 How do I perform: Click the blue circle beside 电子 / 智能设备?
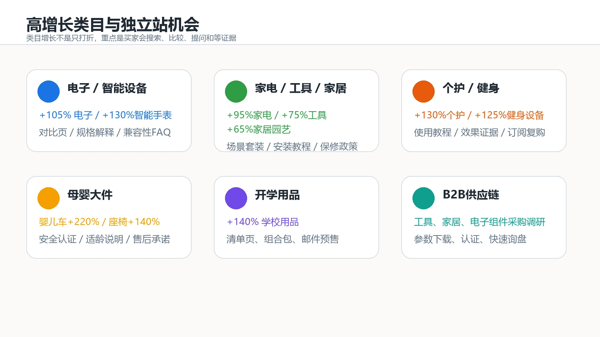pos(48,91)
